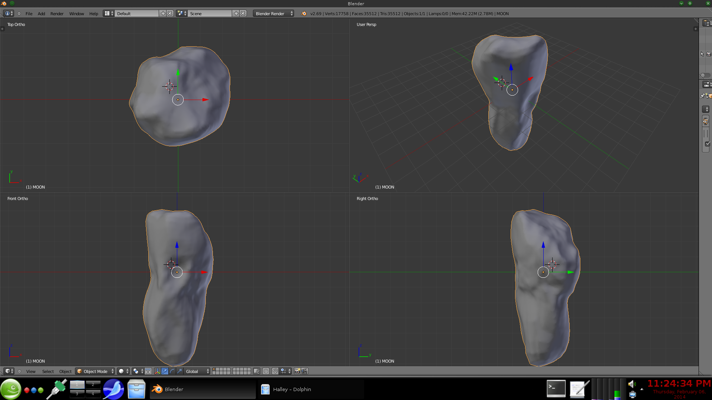Viewport: 712px width, 400px height.
Task: Open the Window menu
Action: tap(77, 14)
